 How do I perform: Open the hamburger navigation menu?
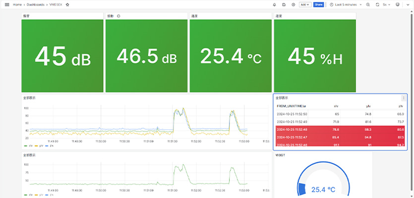coord(7,4)
